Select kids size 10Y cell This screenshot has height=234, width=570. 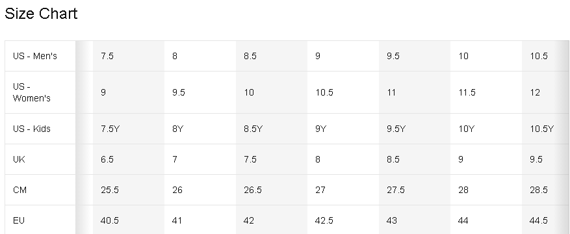[x=486, y=129]
